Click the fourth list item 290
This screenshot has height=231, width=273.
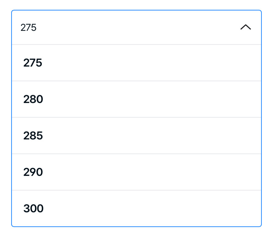click(x=33, y=172)
